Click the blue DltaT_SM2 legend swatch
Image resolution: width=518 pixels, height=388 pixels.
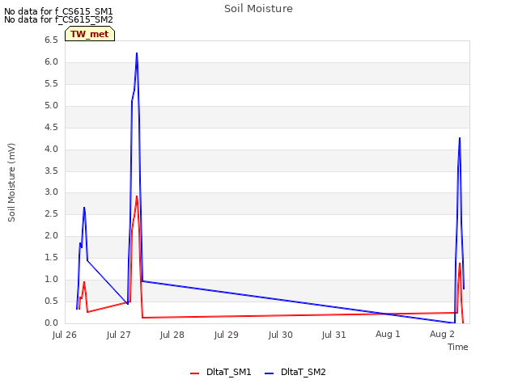[270, 373]
